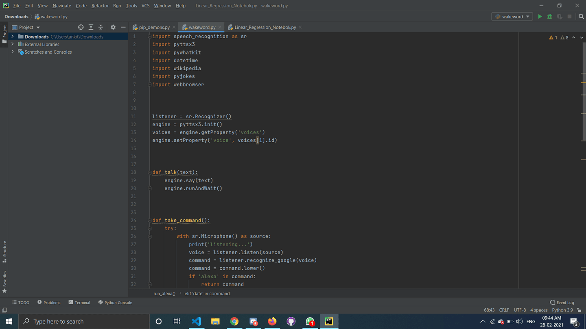
Task: Open Search Everywhere magnifier
Action: point(581,17)
